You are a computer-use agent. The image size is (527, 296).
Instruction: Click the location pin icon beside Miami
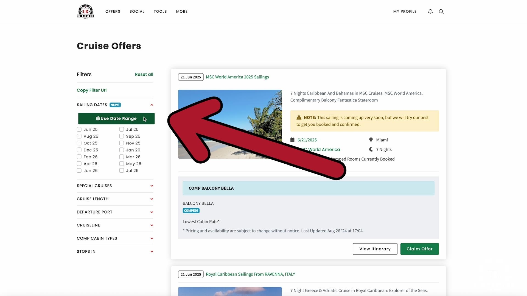(371, 140)
